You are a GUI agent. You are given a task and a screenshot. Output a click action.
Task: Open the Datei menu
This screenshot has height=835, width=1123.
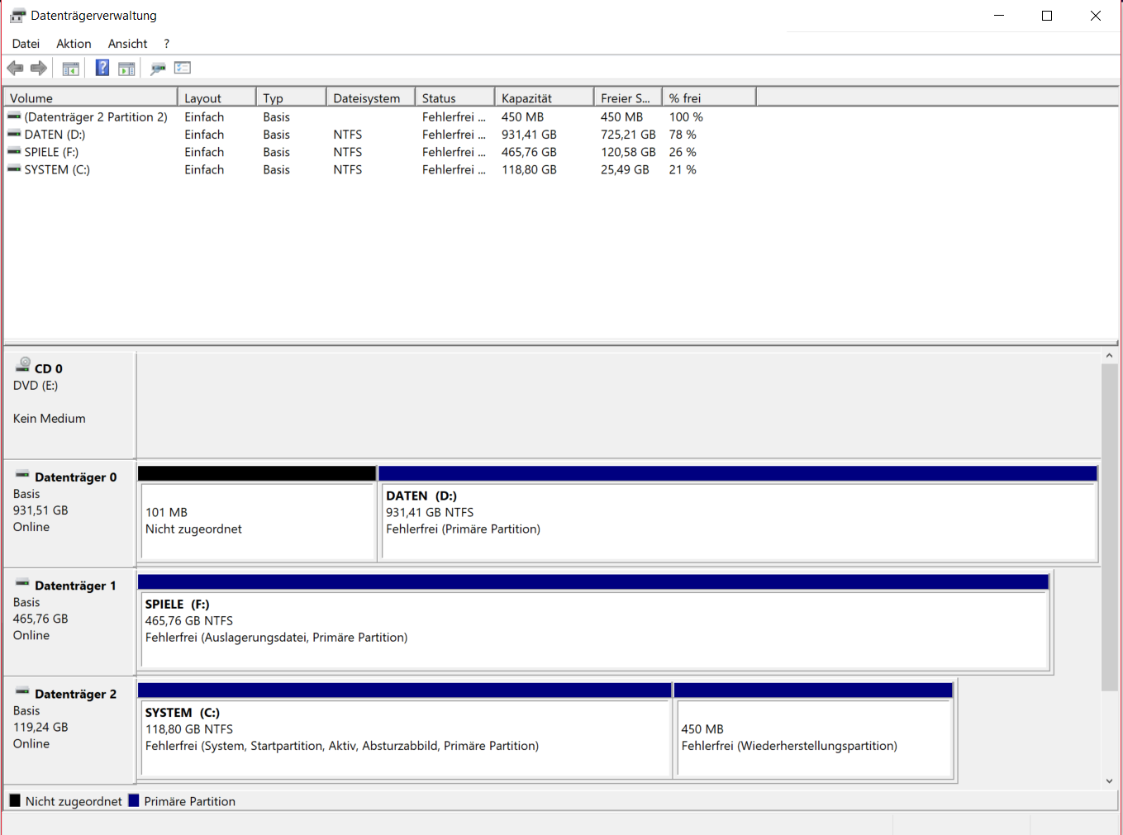tap(26, 44)
